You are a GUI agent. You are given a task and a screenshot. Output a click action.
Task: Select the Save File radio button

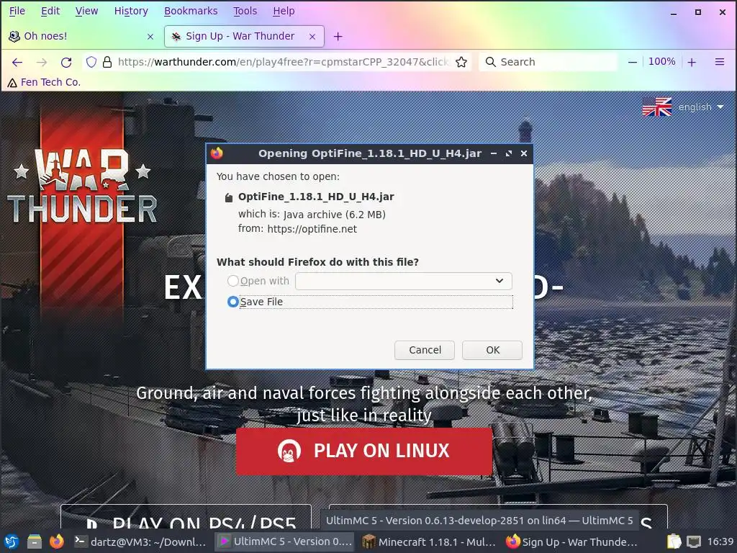pyautogui.click(x=232, y=302)
